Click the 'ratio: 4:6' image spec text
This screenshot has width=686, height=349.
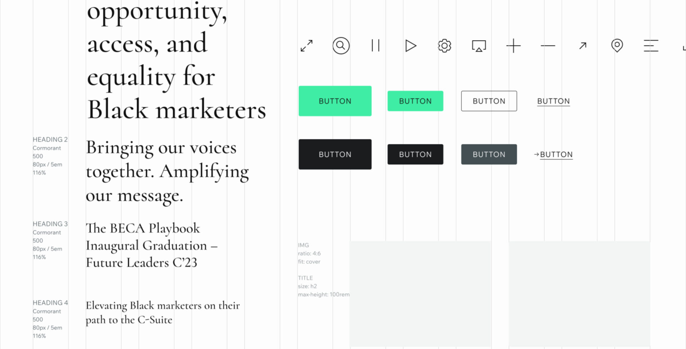tap(309, 253)
